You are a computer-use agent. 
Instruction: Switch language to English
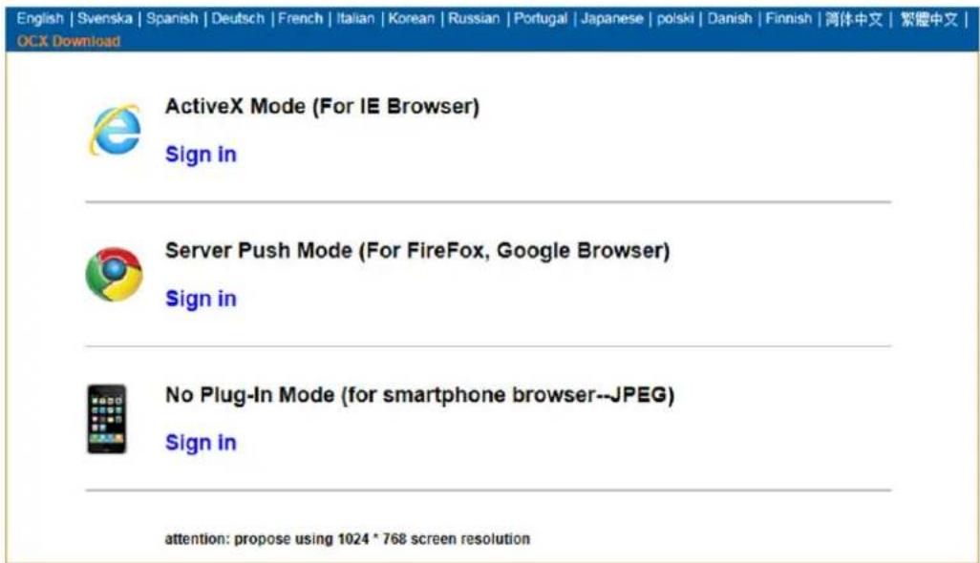(x=40, y=19)
